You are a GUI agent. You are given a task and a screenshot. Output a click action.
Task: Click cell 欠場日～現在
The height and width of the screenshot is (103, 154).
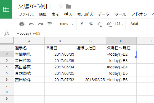point(121,48)
